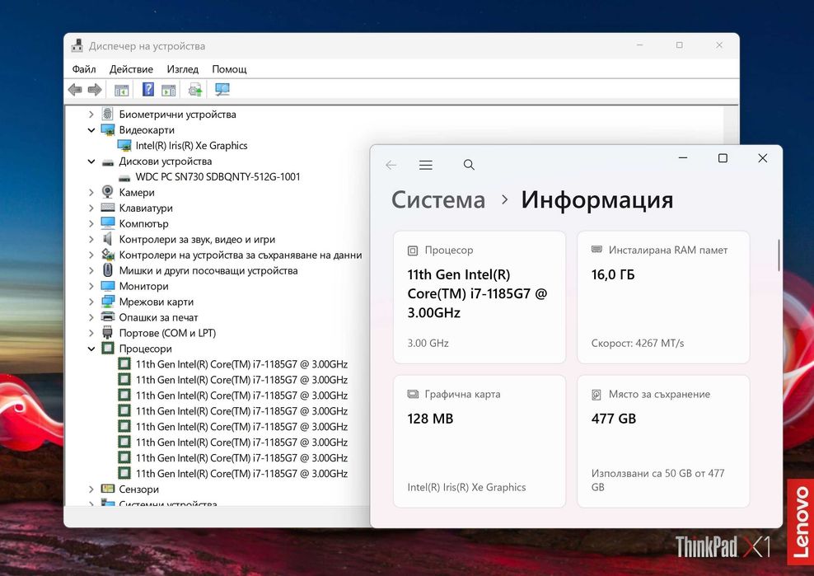Click the Информация page heading
Image resolution: width=814 pixels, height=576 pixels.
tap(597, 200)
